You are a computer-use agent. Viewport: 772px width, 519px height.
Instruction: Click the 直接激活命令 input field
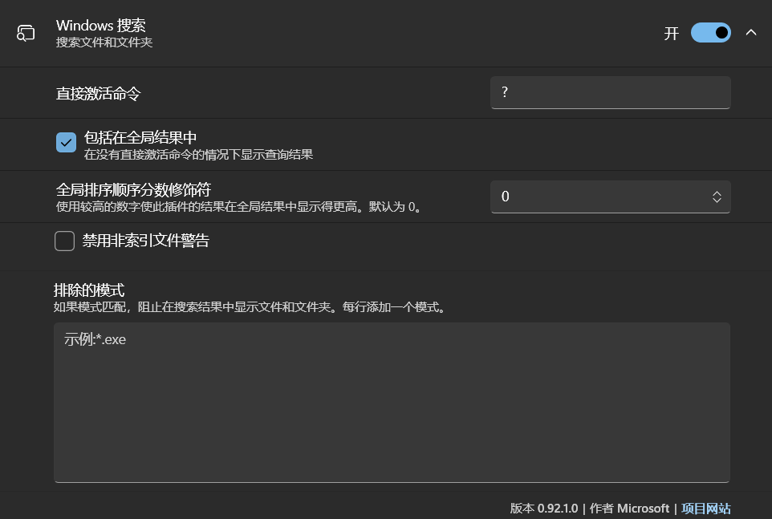click(x=610, y=92)
